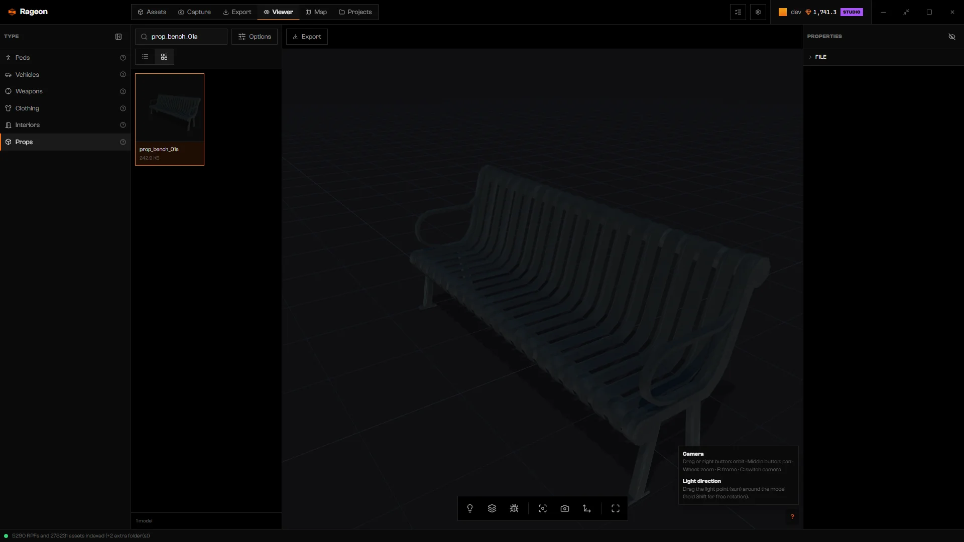Click the compact window arrows icon
This screenshot has width=964, height=542.
(x=906, y=12)
